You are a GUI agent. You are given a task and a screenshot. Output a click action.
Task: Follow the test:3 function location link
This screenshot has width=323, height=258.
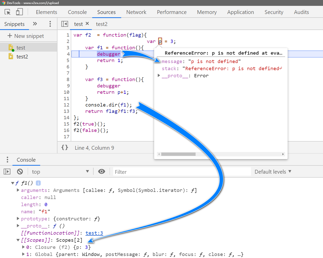tap(94, 233)
